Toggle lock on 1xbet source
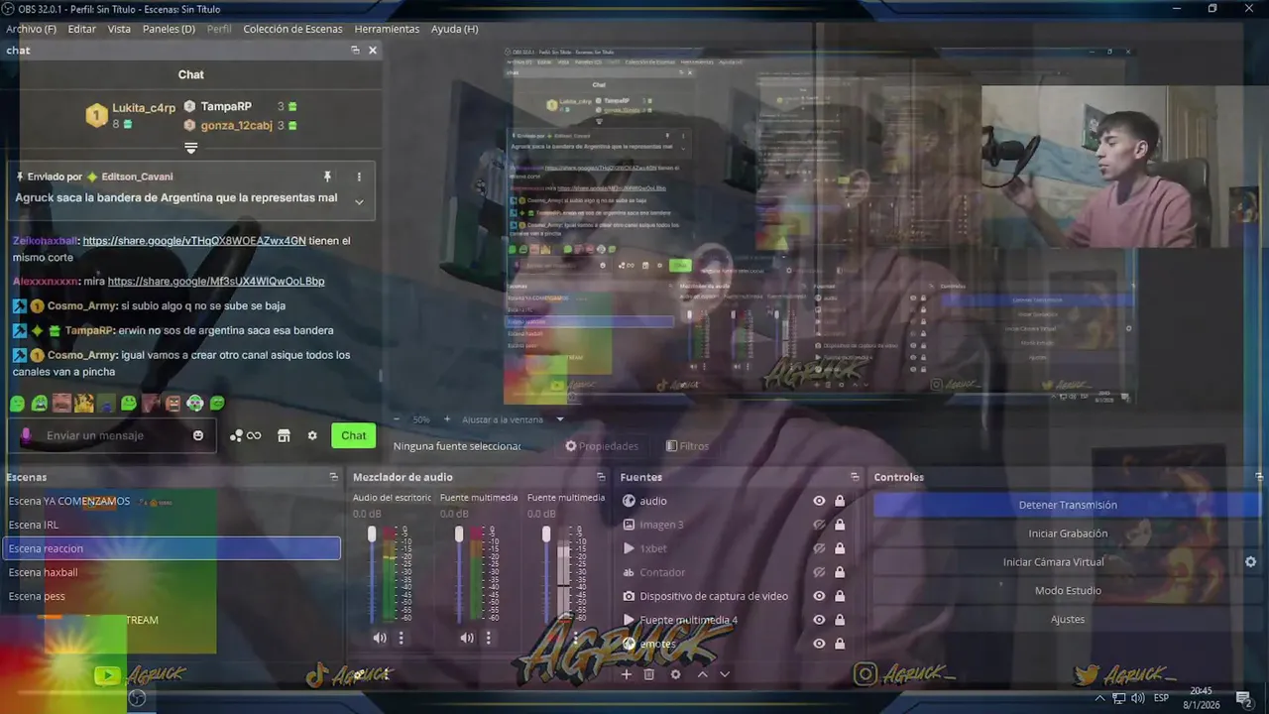 point(840,548)
